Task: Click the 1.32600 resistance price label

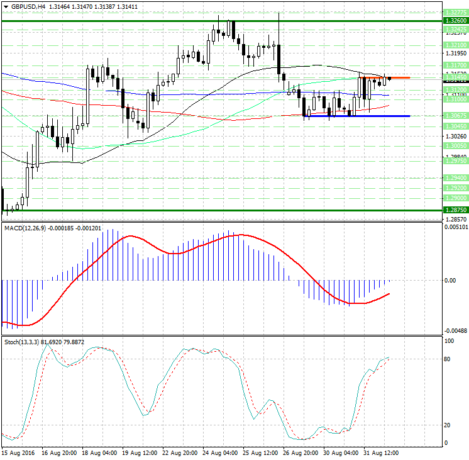Action: (x=454, y=21)
